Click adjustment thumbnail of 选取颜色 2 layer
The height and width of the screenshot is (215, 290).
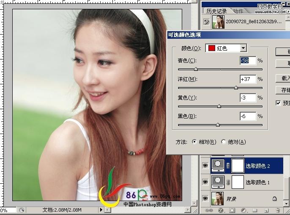tap(218, 165)
